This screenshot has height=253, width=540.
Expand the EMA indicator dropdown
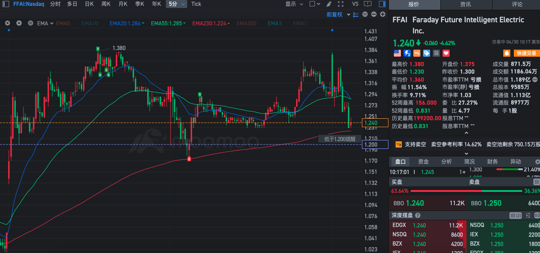[51, 23]
